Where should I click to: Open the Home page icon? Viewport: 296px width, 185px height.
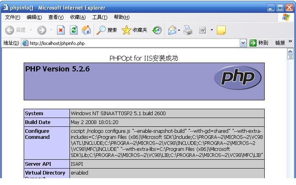pyautogui.click(x=86, y=30)
